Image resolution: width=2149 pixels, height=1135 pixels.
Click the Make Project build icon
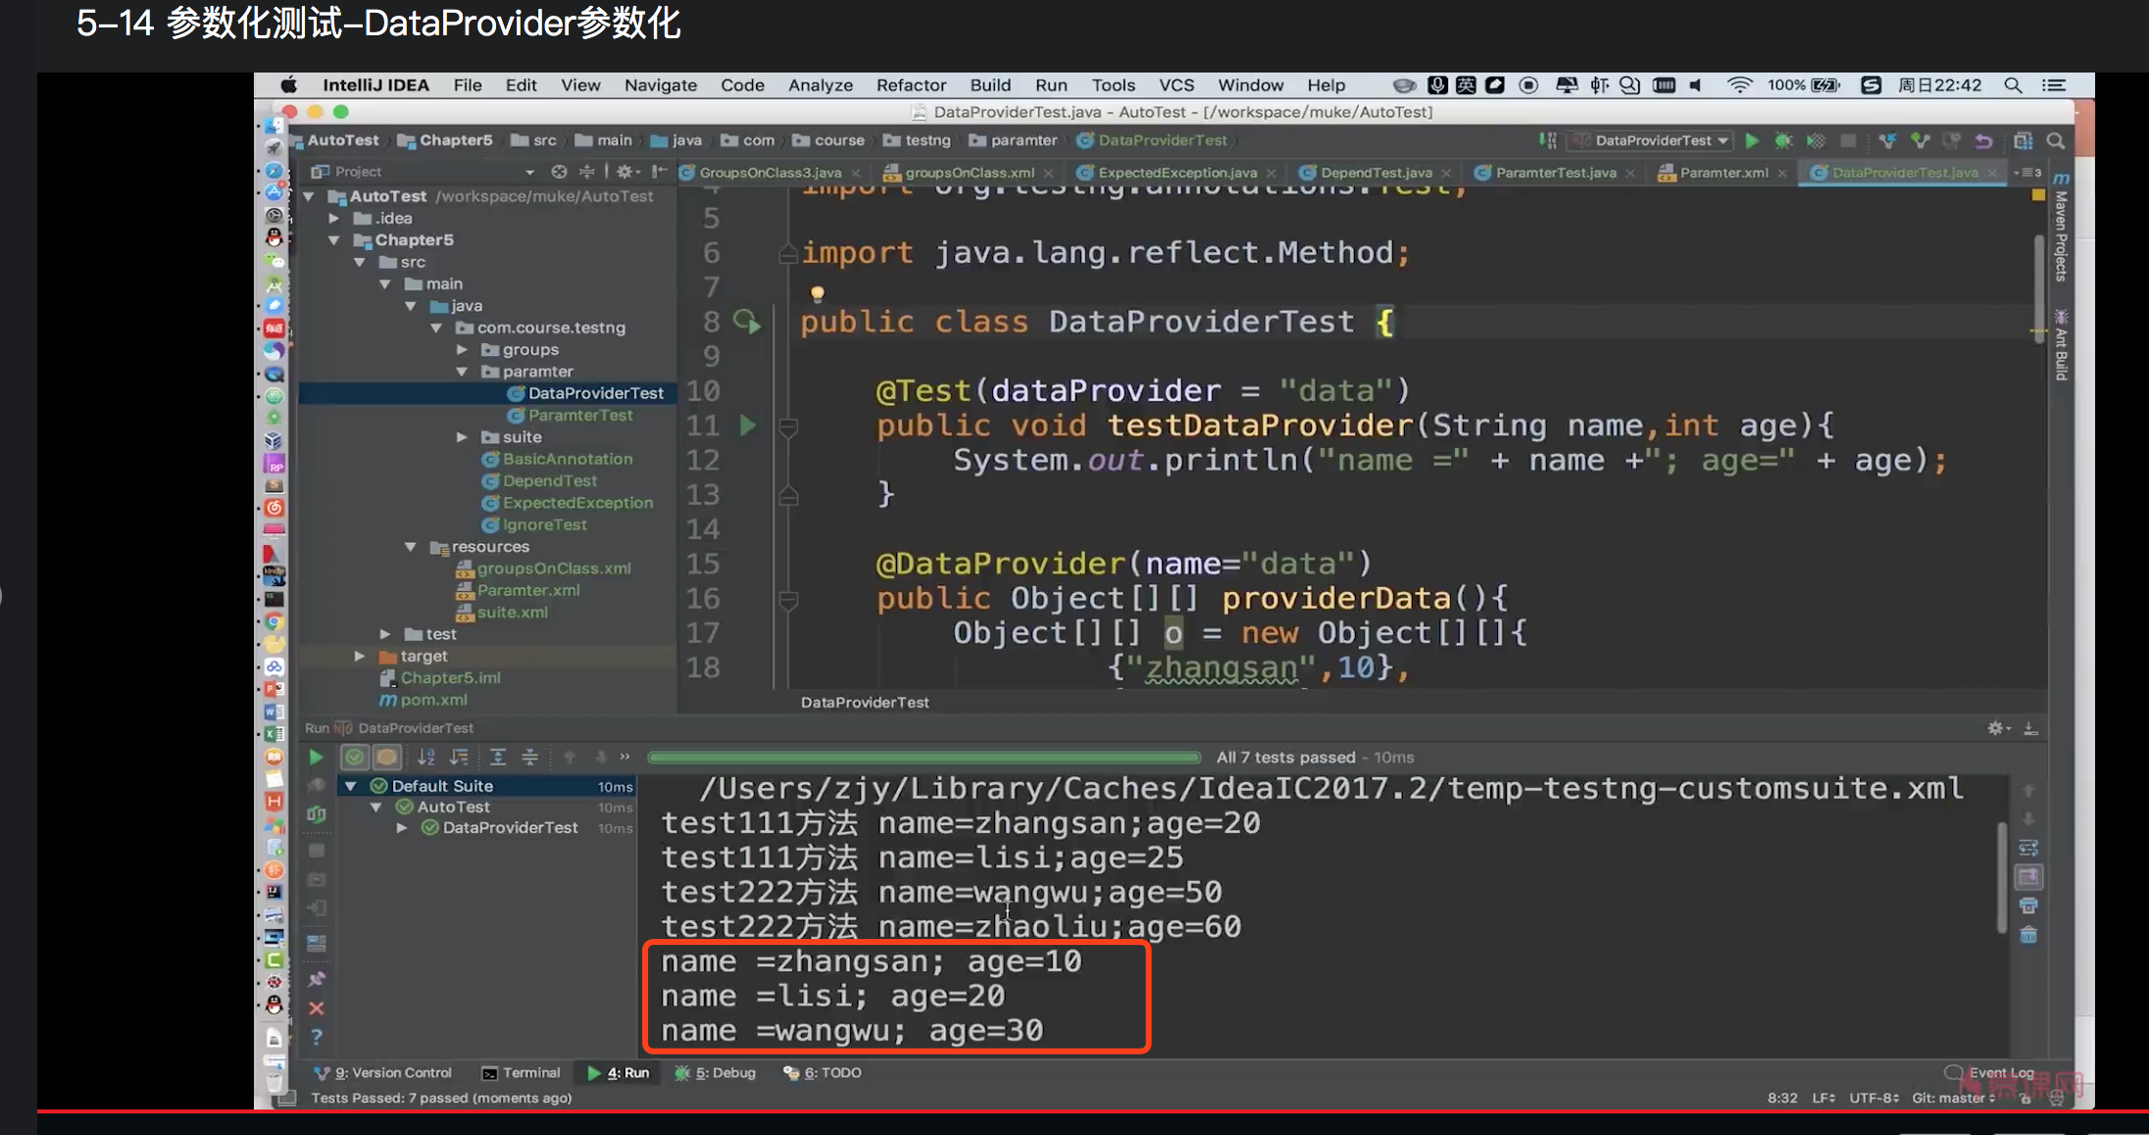(x=1547, y=140)
